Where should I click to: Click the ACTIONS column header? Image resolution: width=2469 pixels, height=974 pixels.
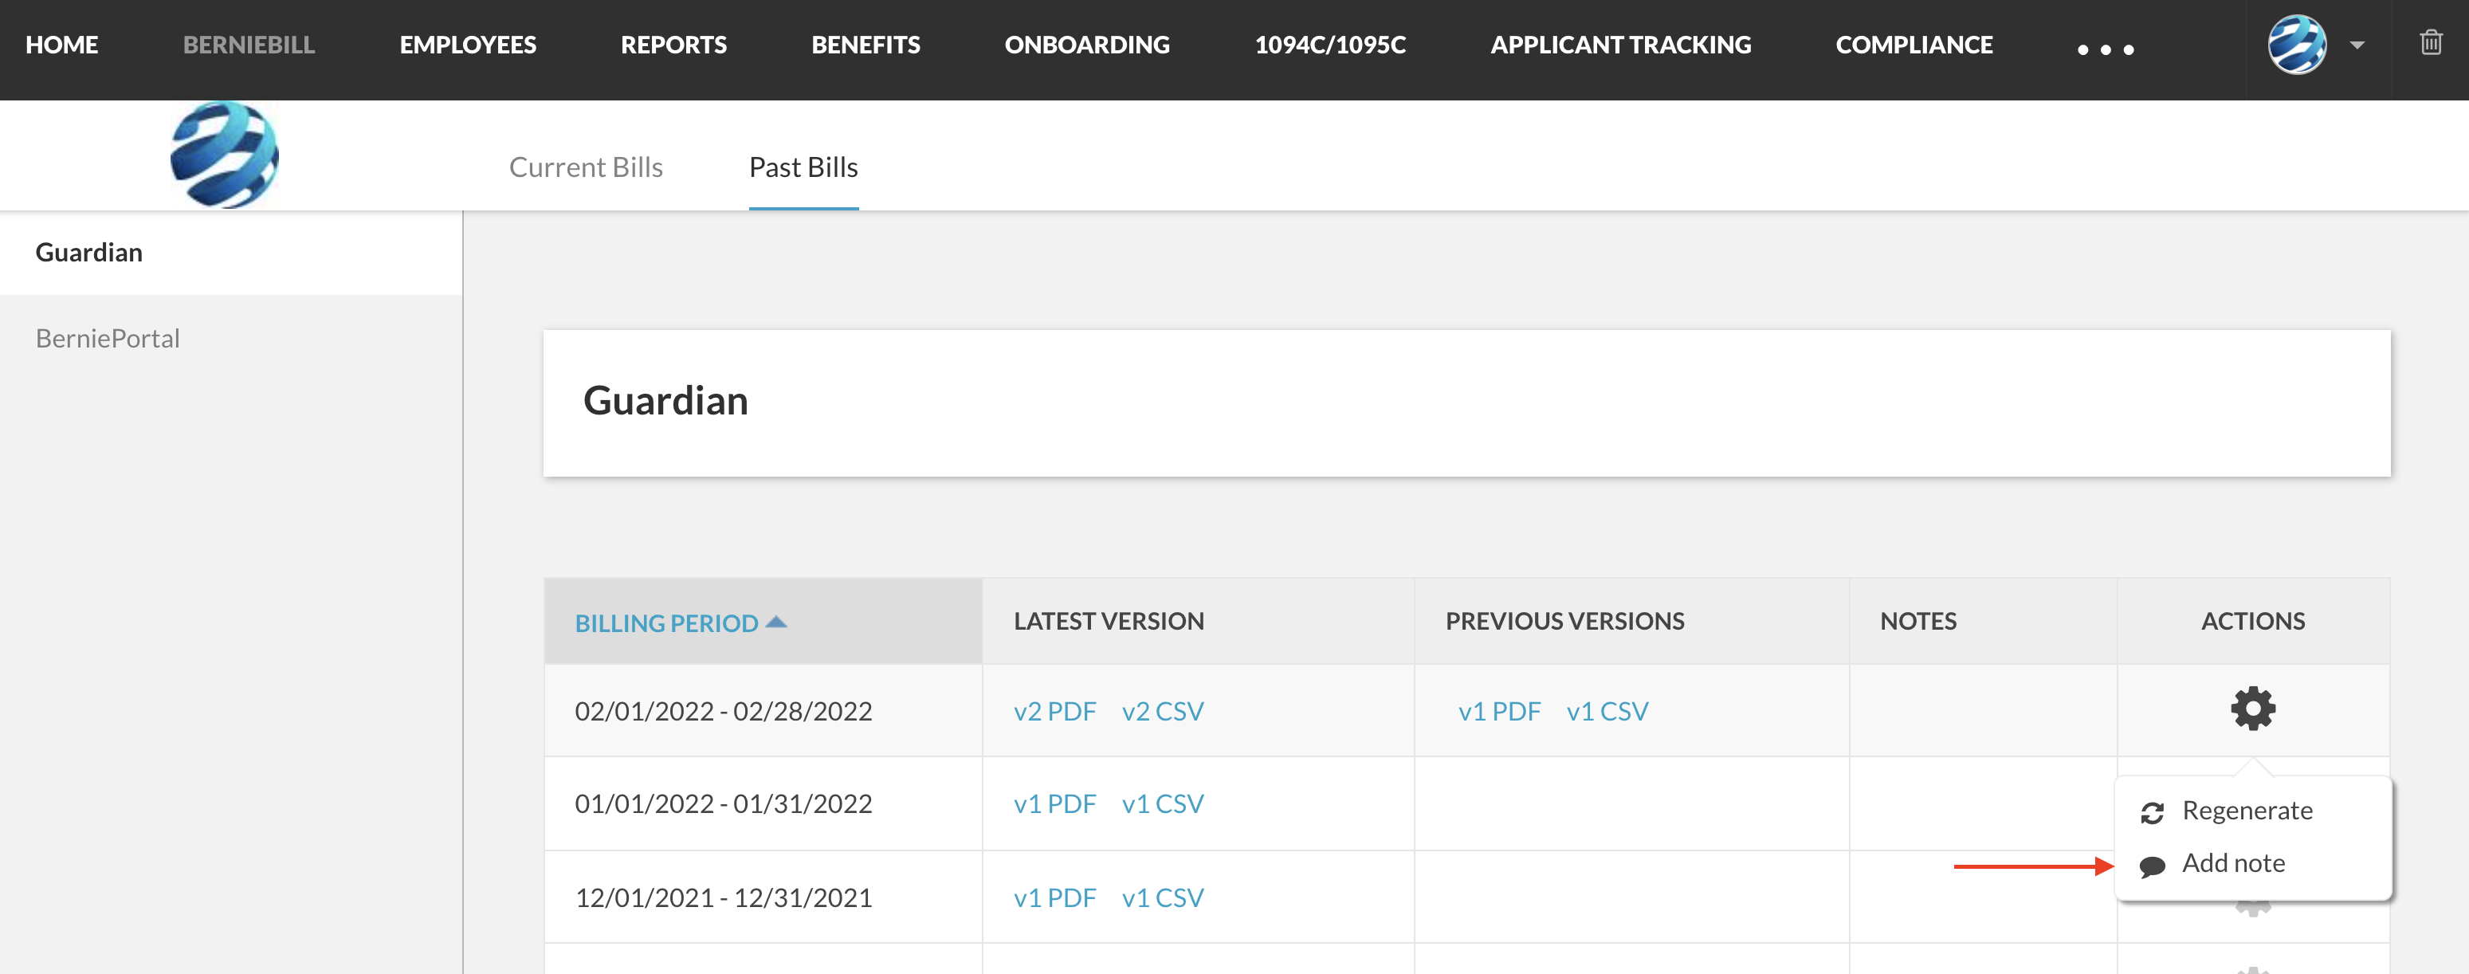(2252, 620)
